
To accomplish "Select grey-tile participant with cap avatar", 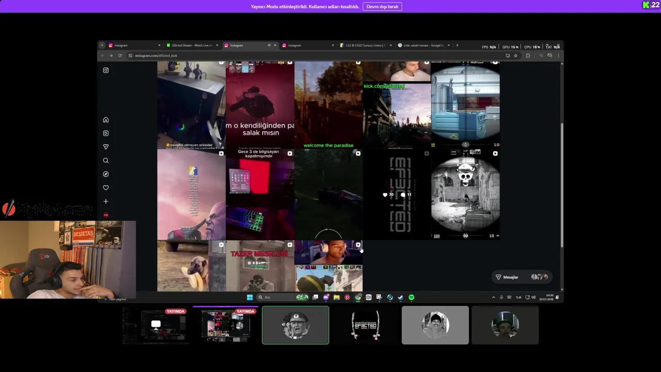I will pyautogui.click(x=435, y=325).
